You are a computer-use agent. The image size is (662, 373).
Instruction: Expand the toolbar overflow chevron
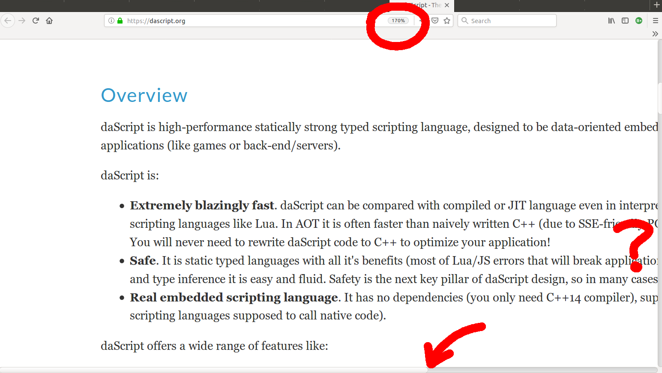click(x=655, y=34)
